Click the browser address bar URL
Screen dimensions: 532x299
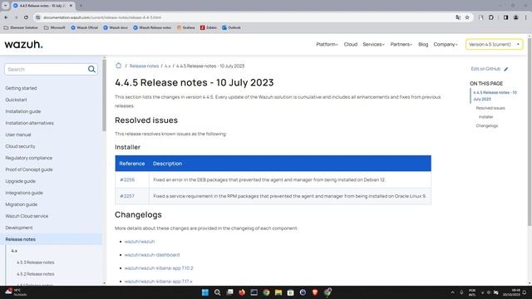tap(101, 17)
